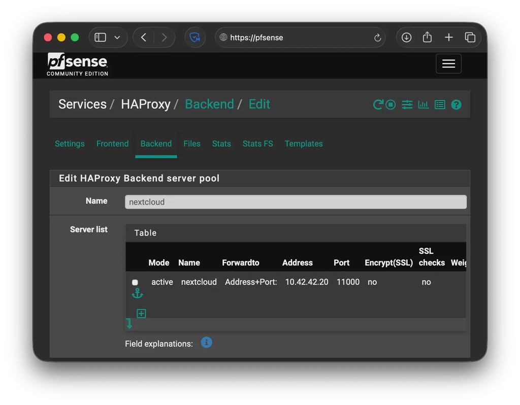Open the Safari sidebar dropdown chevron
Screen dimensions: 520x405
(x=117, y=37)
